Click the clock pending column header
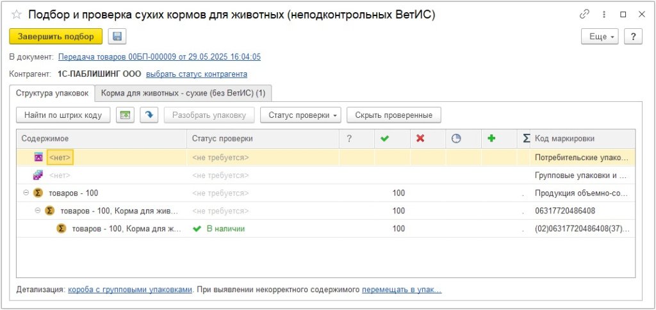 [456, 138]
